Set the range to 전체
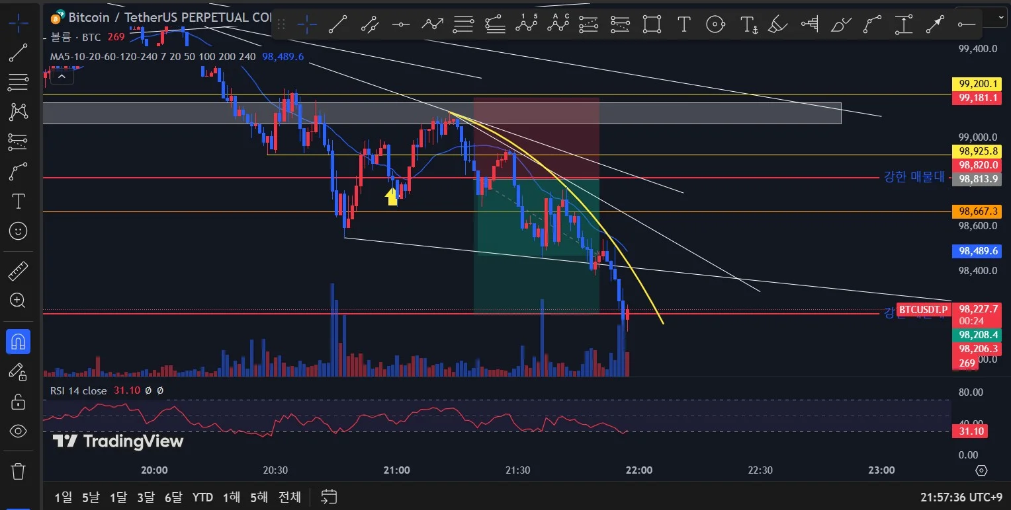 [x=290, y=497]
